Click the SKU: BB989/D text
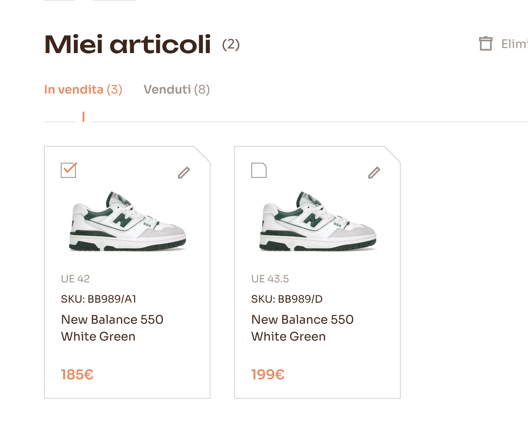The height and width of the screenshot is (440, 528). tap(287, 299)
